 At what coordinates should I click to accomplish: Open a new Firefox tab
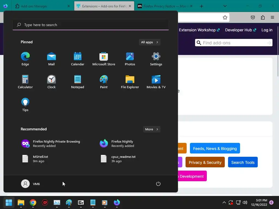point(201,6)
